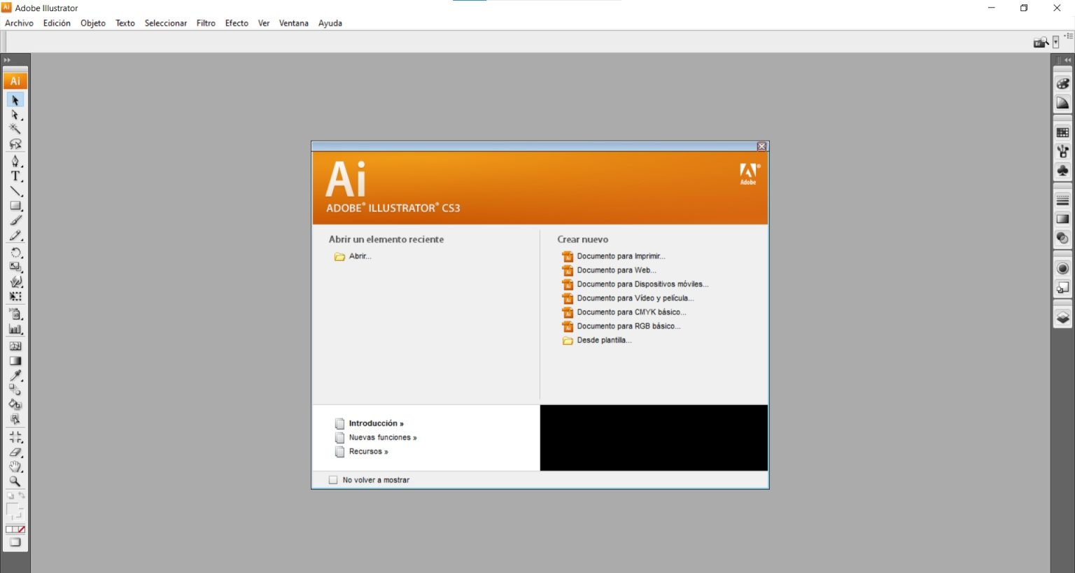Choose the Lasso tool
This screenshot has height=573, width=1075.
[15, 144]
